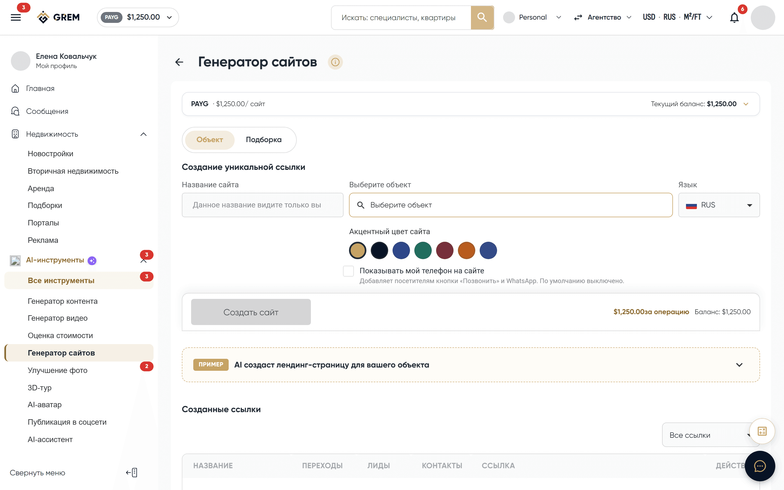Expand the Текущий баланс chevron

pos(746,104)
